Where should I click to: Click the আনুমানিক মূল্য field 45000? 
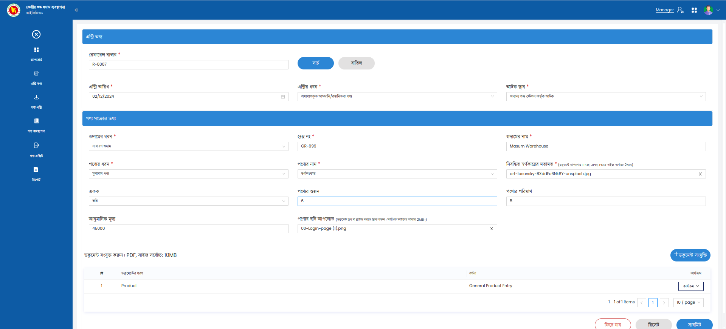(189, 229)
